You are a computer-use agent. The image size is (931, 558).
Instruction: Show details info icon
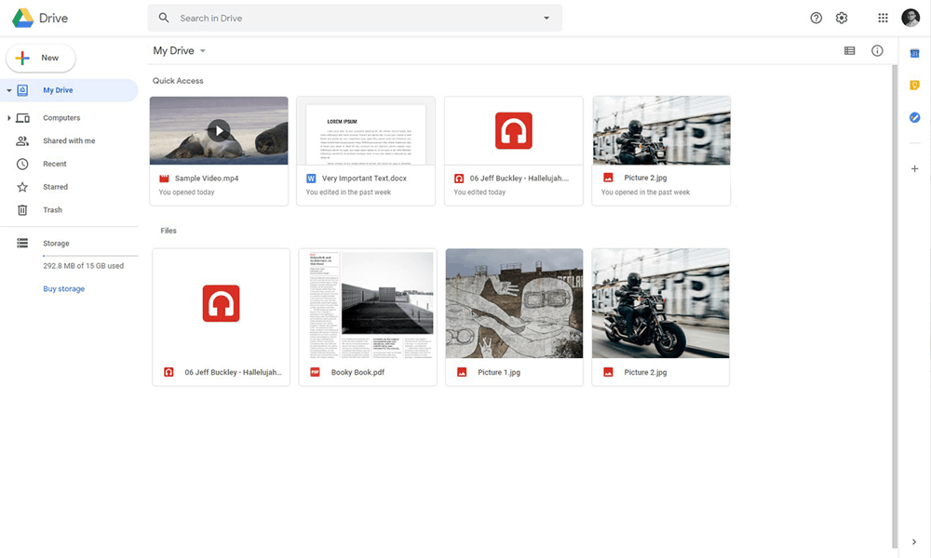[x=877, y=51]
